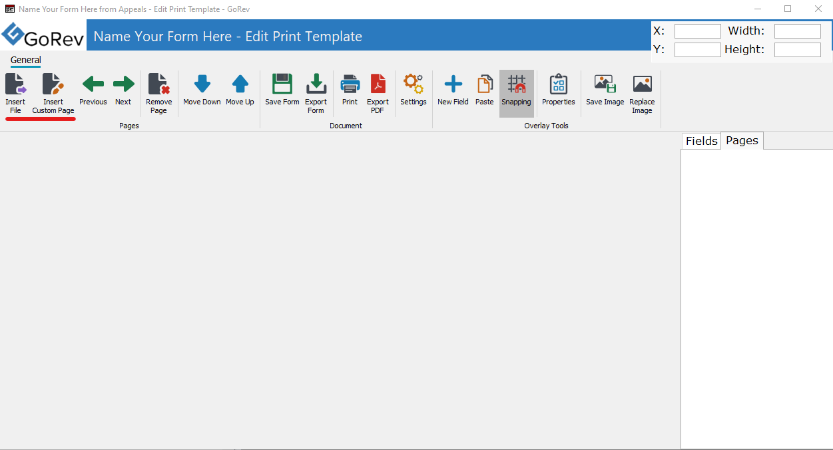833x450 pixels.
Task: Choose Insert Custom Page tool
Action: (x=53, y=93)
